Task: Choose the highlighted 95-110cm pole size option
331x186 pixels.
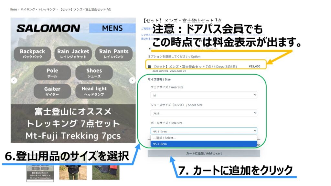Action: 204,144
